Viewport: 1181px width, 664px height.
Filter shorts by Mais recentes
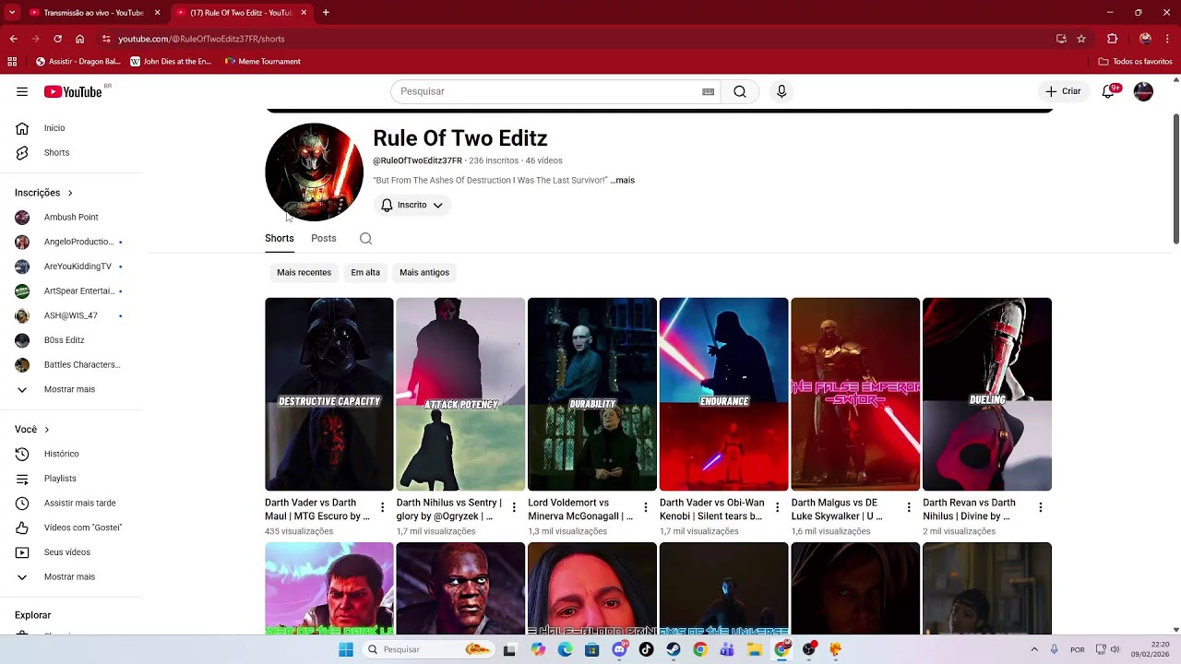304,272
